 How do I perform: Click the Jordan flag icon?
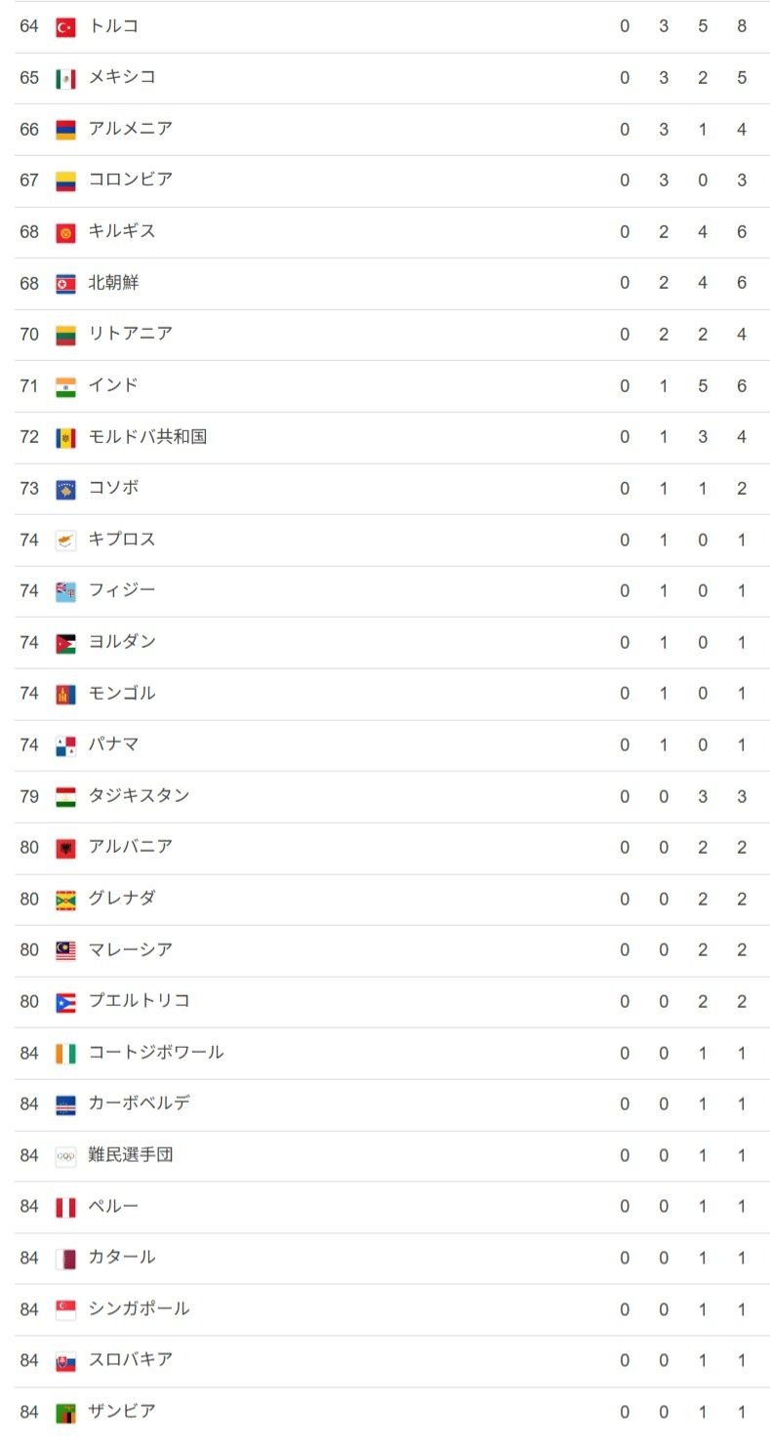(x=65, y=643)
